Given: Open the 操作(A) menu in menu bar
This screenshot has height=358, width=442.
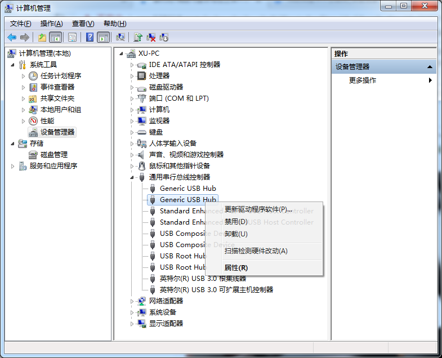Looking at the screenshot, I should tap(51, 23).
